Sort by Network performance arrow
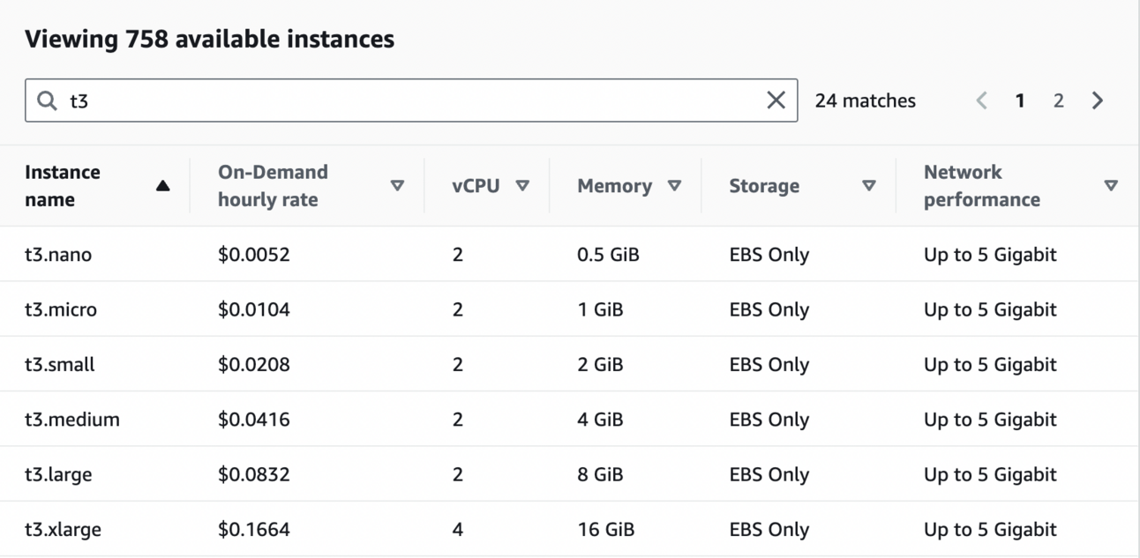The image size is (1140, 558). [1111, 186]
